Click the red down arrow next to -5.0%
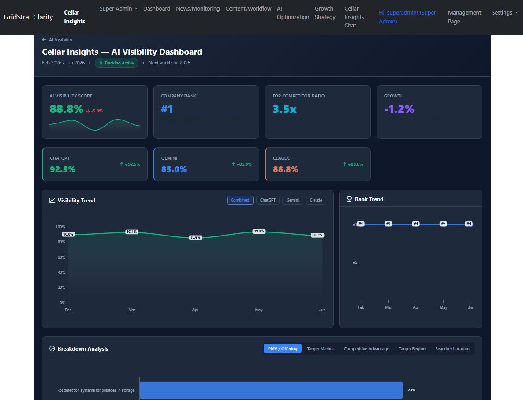This screenshot has height=400, width=523. [88, 111]
